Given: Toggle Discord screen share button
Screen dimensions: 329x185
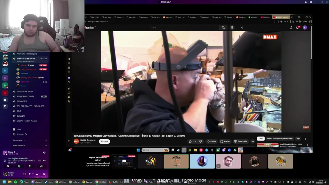Looking at the screenshot, I should click(x=19, y=166).
